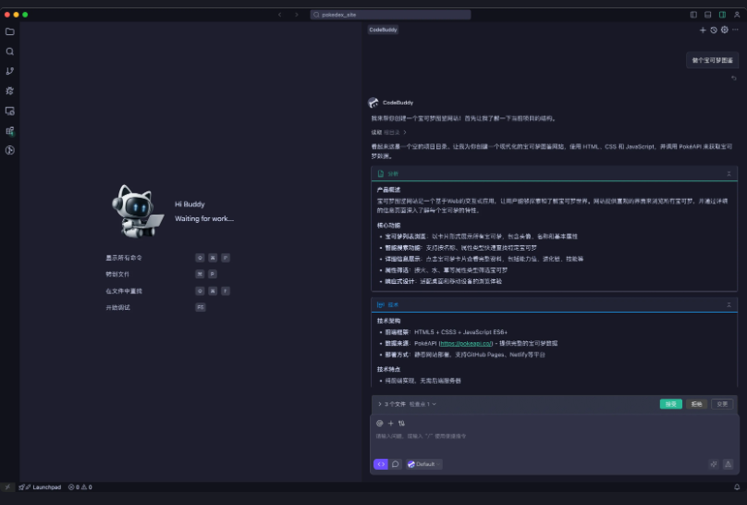
Task: Open the Explorer folder icon in sidebar
Action: pyautogui.click(x=10, y=31)
